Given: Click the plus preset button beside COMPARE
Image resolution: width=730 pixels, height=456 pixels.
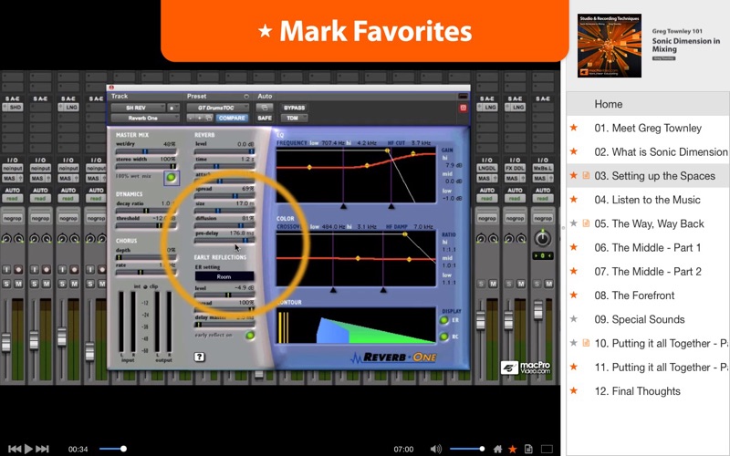Looking at the screenshot, I should pyautogui.click(x=199, y=119).
